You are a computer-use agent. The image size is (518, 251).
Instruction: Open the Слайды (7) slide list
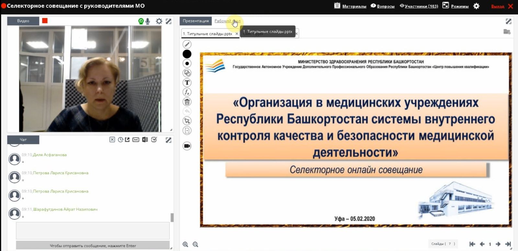tap(443, 244)
